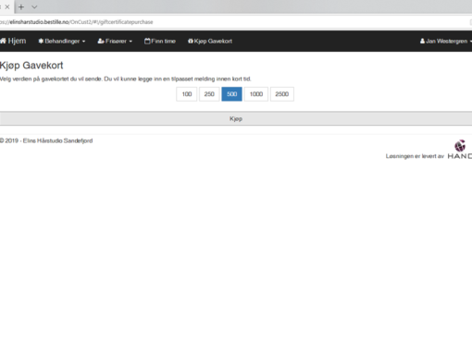Open a new browser tab

[x=21, y=6]
